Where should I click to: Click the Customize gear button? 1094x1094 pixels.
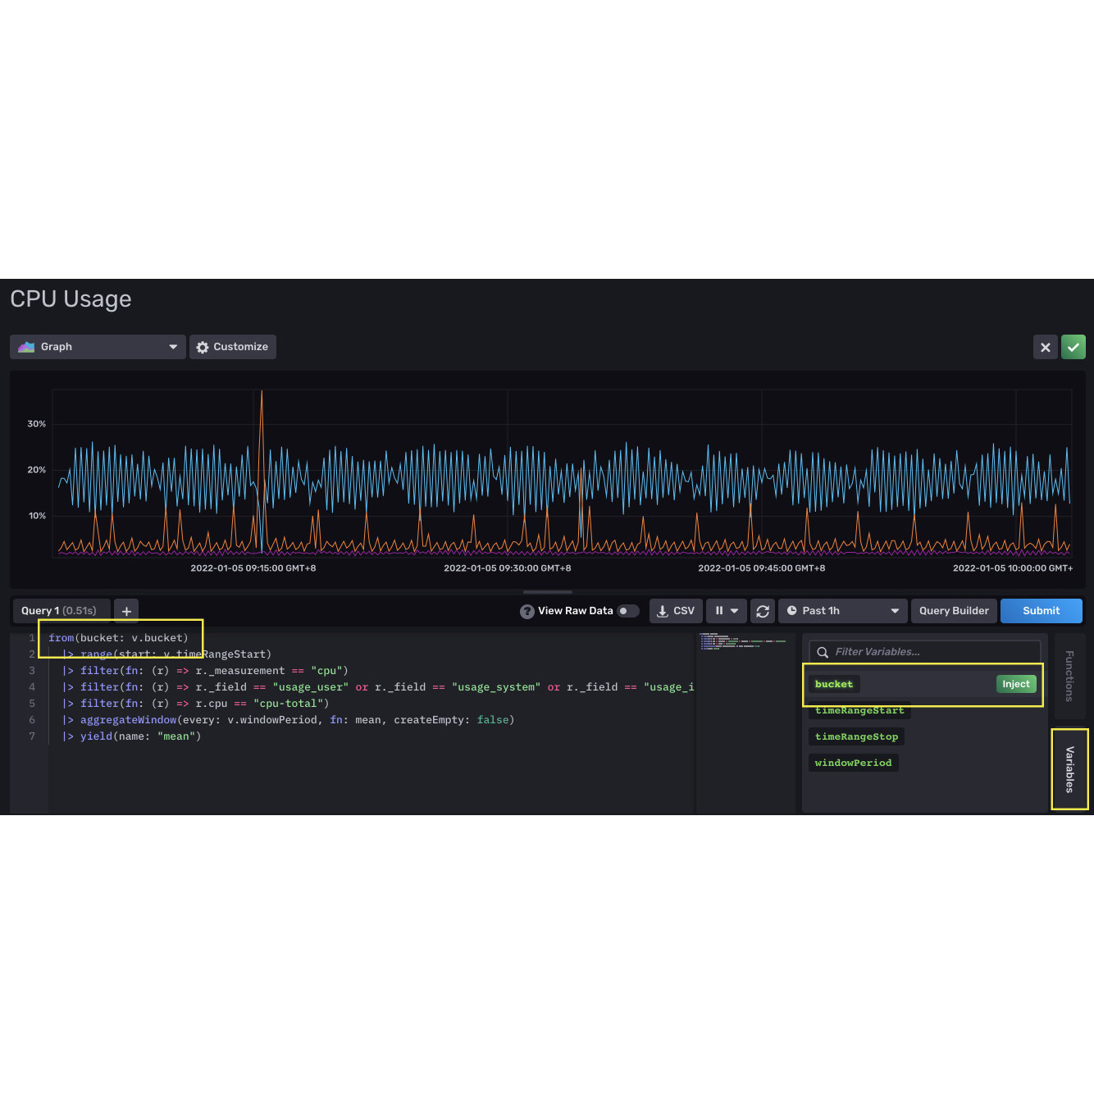(233, 347)
